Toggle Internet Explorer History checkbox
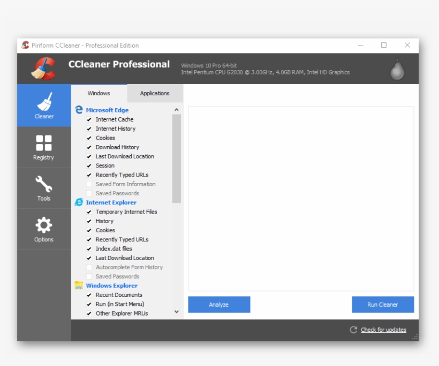This screenshot has width=439, height=366. click(x=89, y=221)
